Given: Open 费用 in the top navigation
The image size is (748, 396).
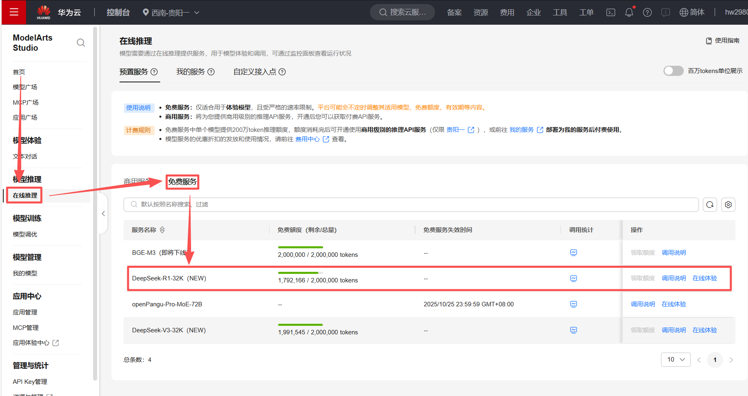Looking at the screenshot, I should click(507, 13).
